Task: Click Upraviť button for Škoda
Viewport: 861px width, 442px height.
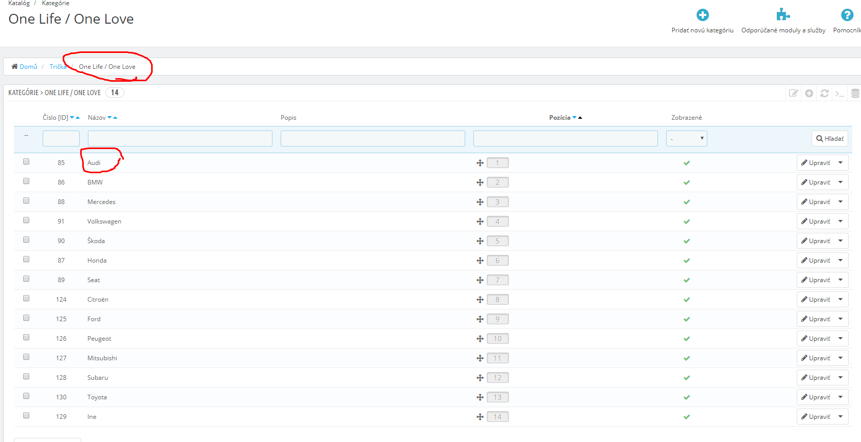Action: click(x=816, y=241)
